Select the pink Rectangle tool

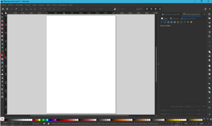(2, 25)
